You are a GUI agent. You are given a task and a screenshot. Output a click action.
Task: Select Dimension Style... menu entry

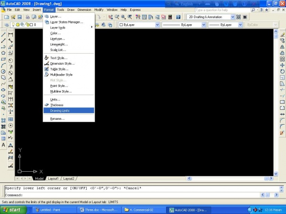tap(69, 64)
